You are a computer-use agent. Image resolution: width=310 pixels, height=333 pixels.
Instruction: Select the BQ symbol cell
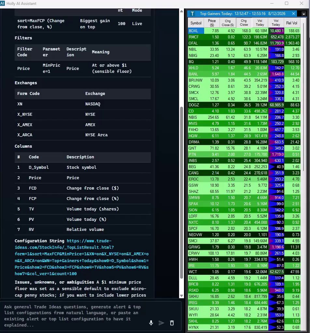click(196, 61)
